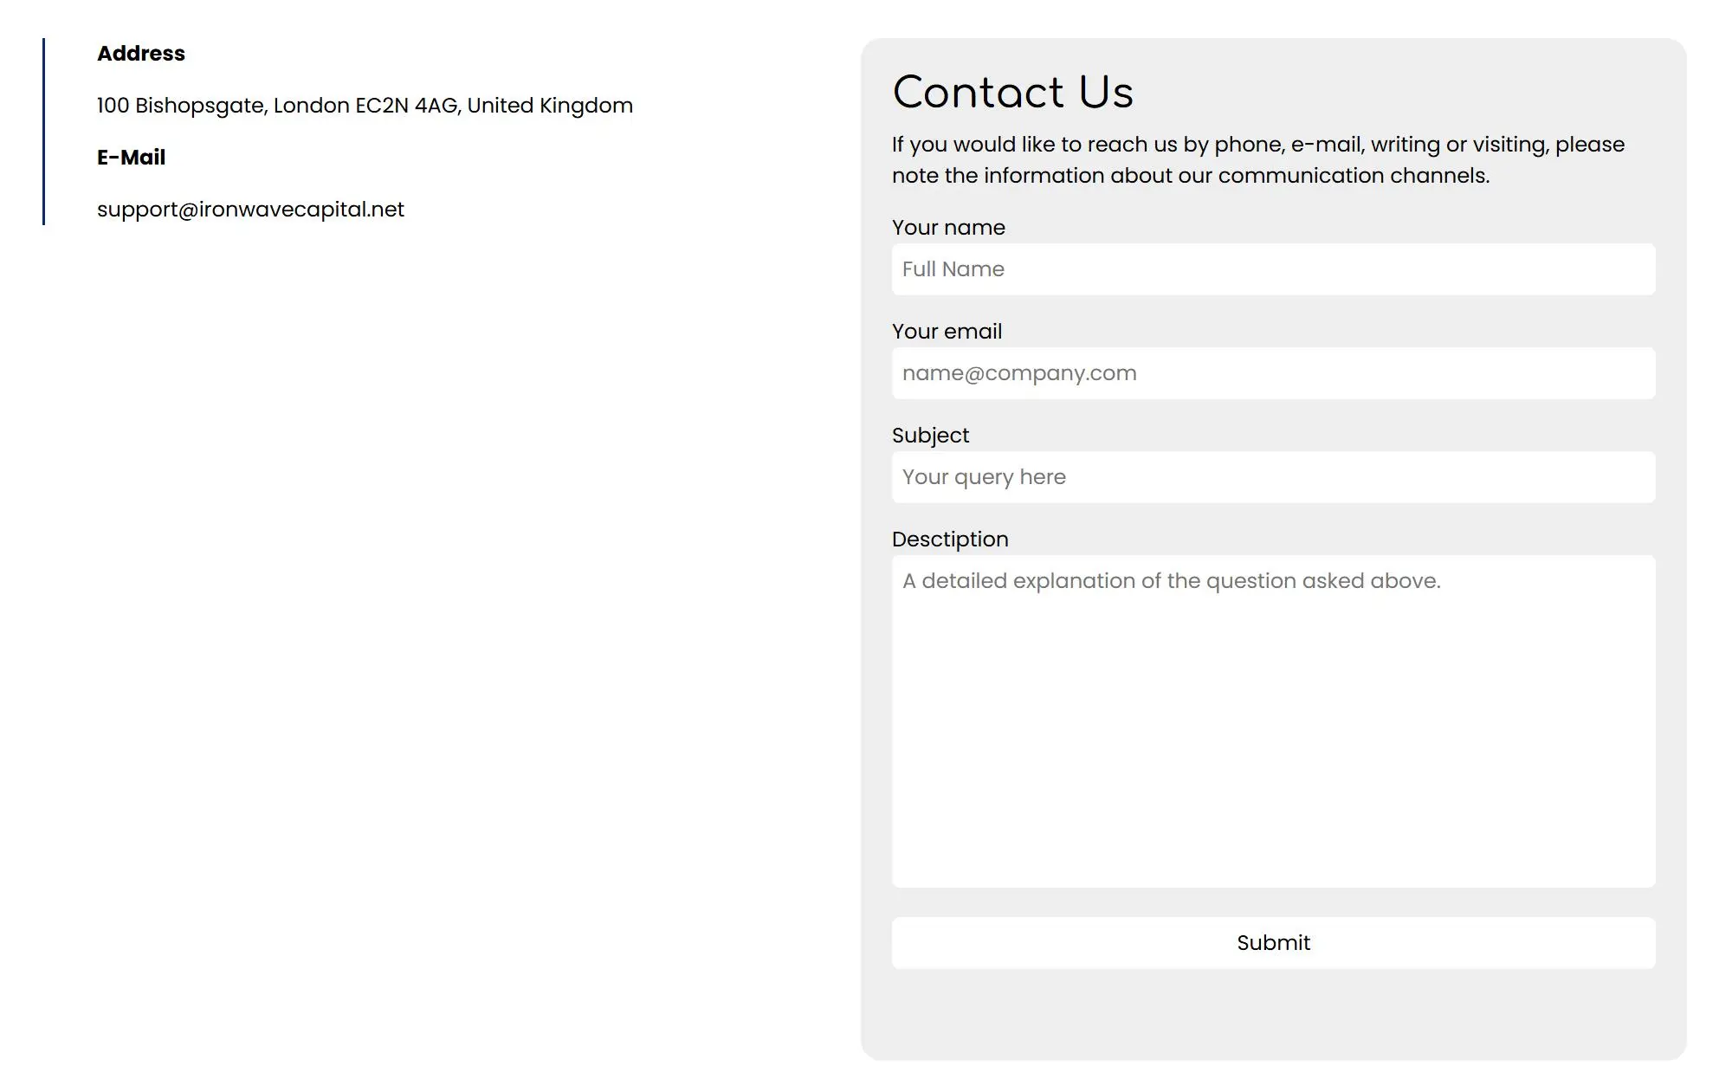Click the 'Your query here' subject field
The width and height of the screenshot is (1732, 1079).
point(1273,477)
